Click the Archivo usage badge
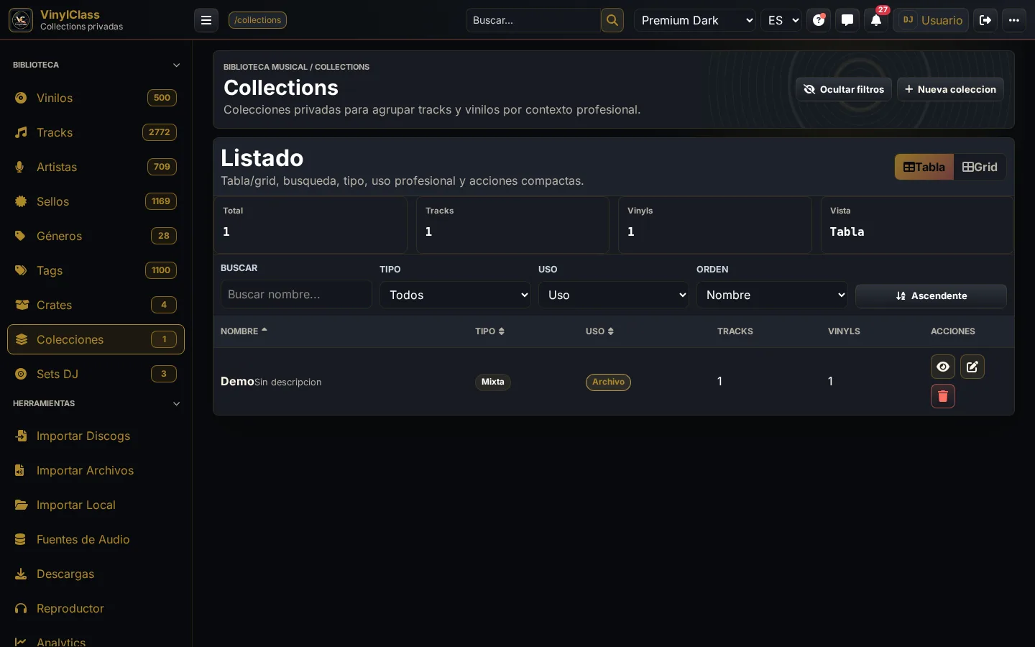1035x647 pixels. (x=608, y=382)
